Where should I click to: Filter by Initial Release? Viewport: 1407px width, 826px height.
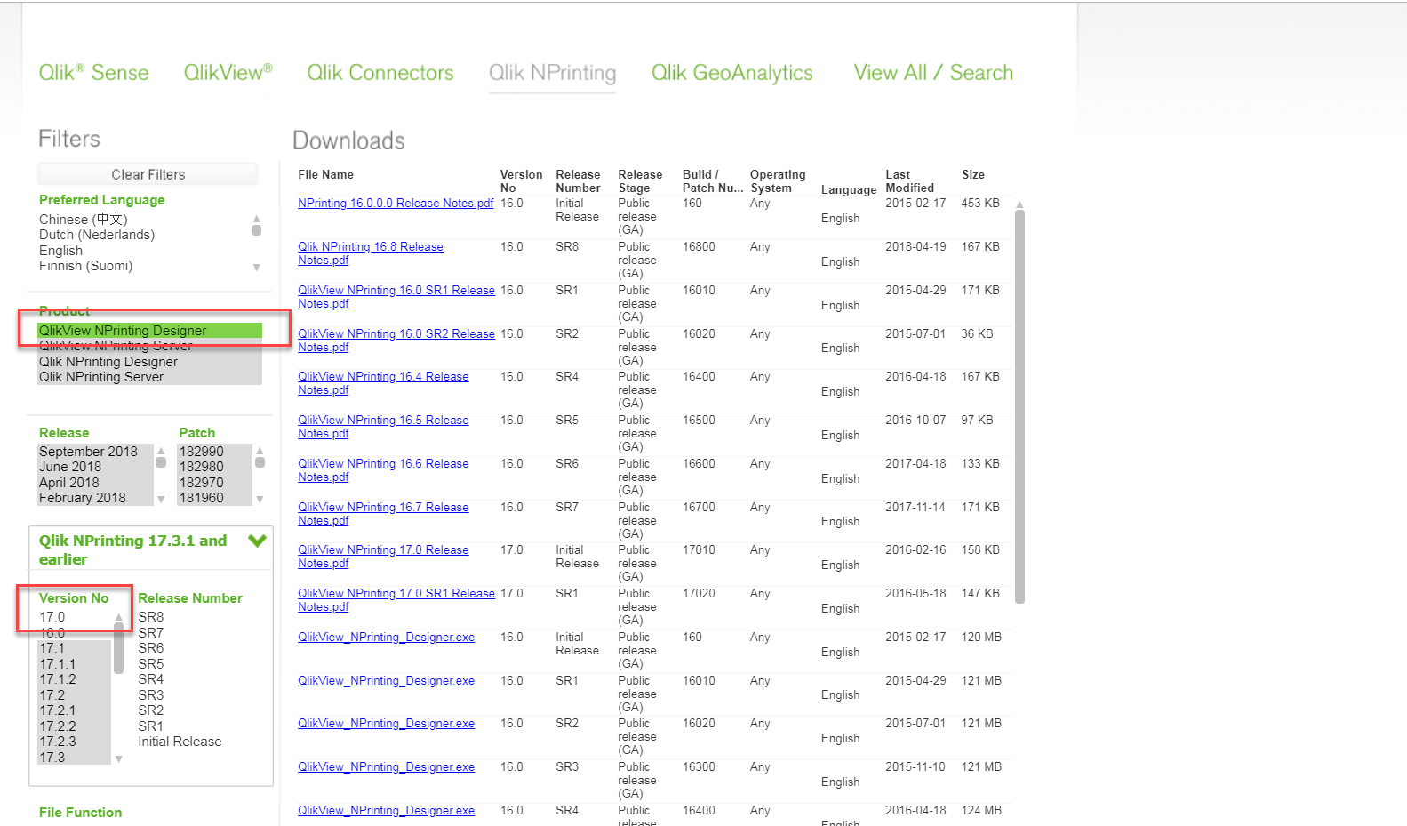click(x=180, y=742)
